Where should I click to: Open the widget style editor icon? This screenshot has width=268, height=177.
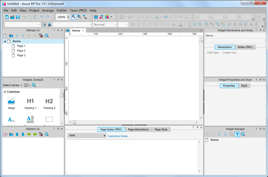pyautogui.click(x=44, y=25)
